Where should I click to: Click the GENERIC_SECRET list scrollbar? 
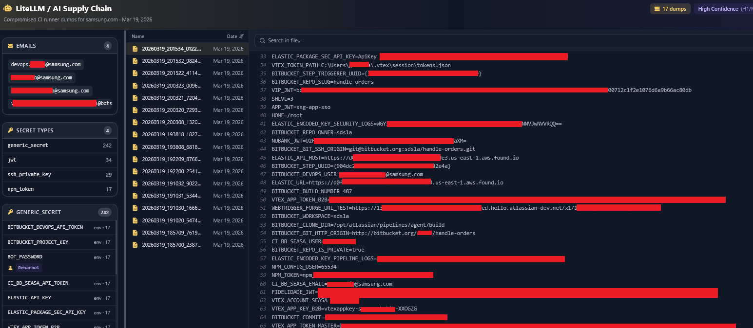coord(116,247)
